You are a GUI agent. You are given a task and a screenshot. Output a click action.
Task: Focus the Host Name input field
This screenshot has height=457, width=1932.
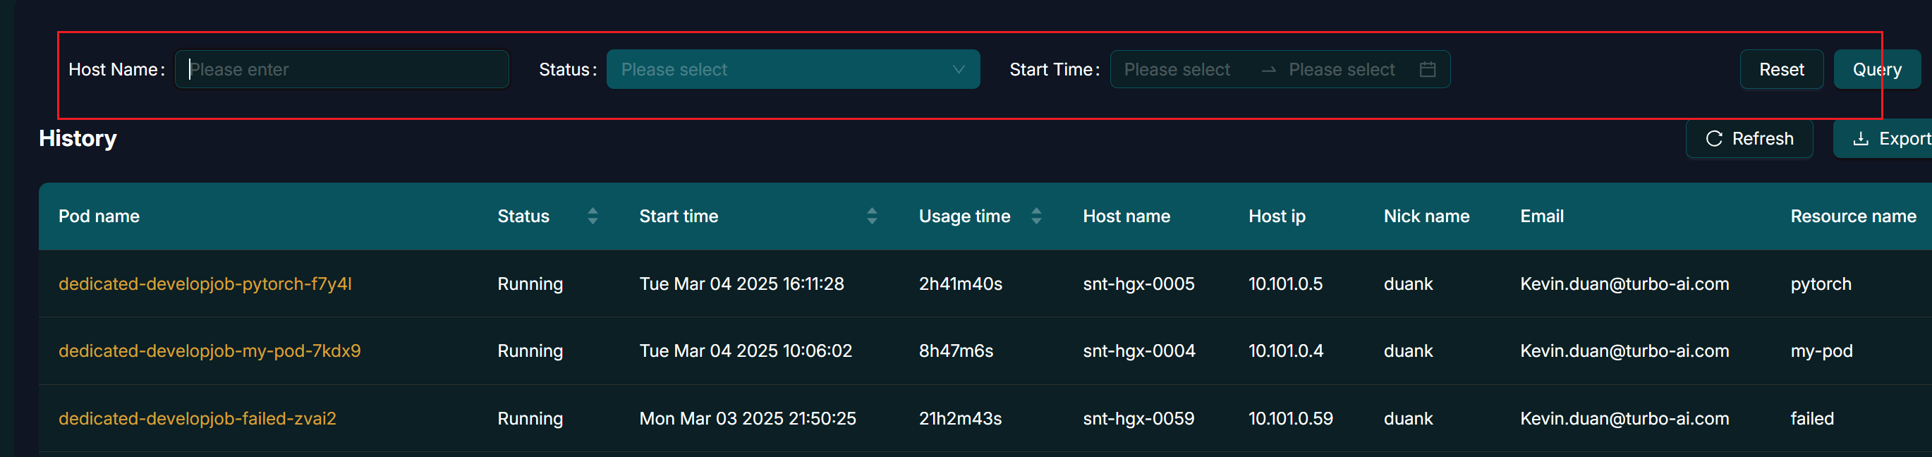[x=342, y=69]
